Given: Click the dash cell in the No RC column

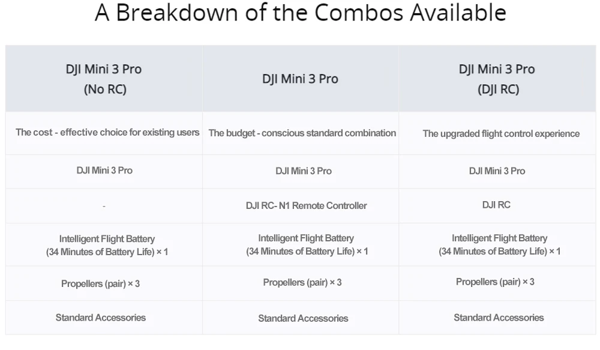Looking at the screenshot, I should (x=104, y=207).
